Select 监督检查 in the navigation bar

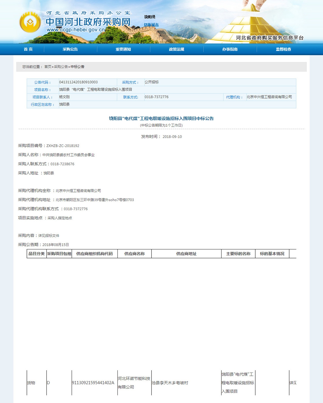pyautogui.click(x=283, y=49)
